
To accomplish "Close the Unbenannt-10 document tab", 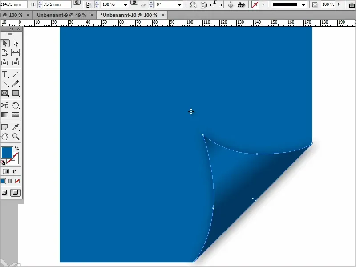I will point(163,15).
